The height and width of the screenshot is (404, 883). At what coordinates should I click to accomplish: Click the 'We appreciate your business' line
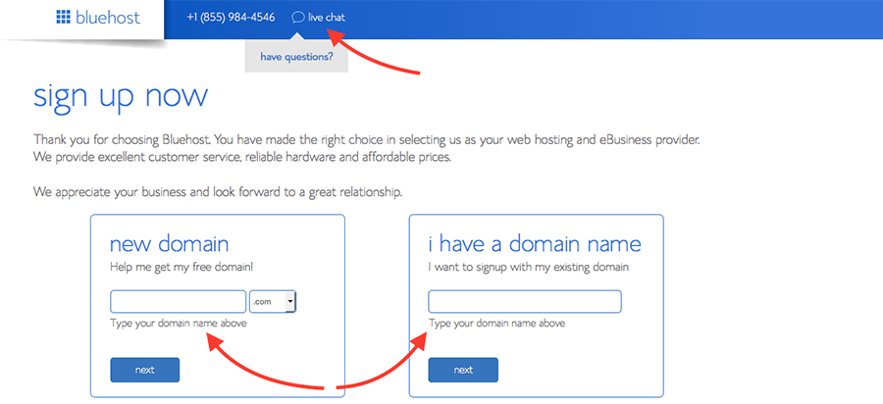coord(218,192)
